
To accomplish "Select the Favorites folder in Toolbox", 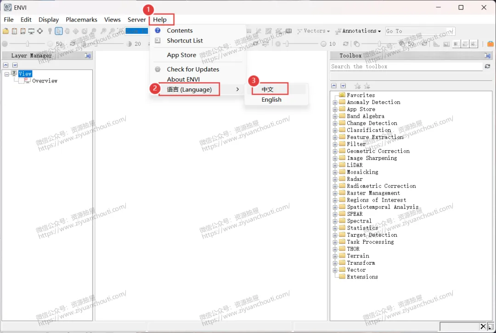I will point(361,95).
